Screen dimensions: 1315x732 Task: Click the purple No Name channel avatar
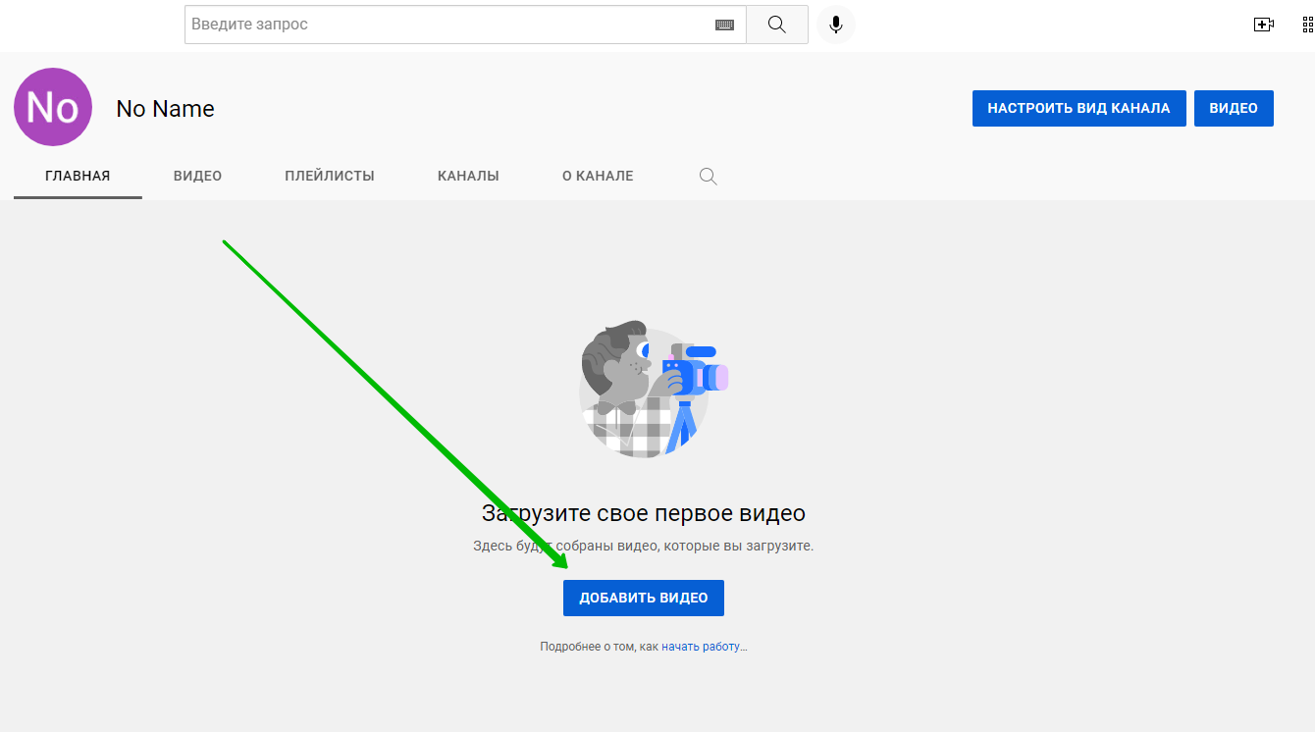click(53, 107)
